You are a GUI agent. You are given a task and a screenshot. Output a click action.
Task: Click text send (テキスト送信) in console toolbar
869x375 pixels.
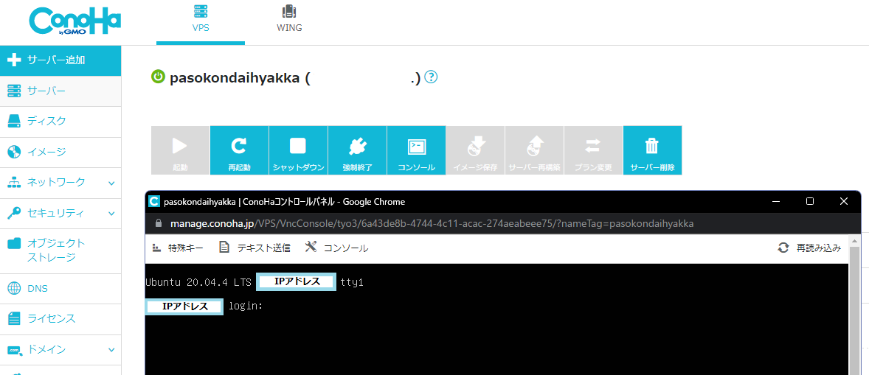255,248
